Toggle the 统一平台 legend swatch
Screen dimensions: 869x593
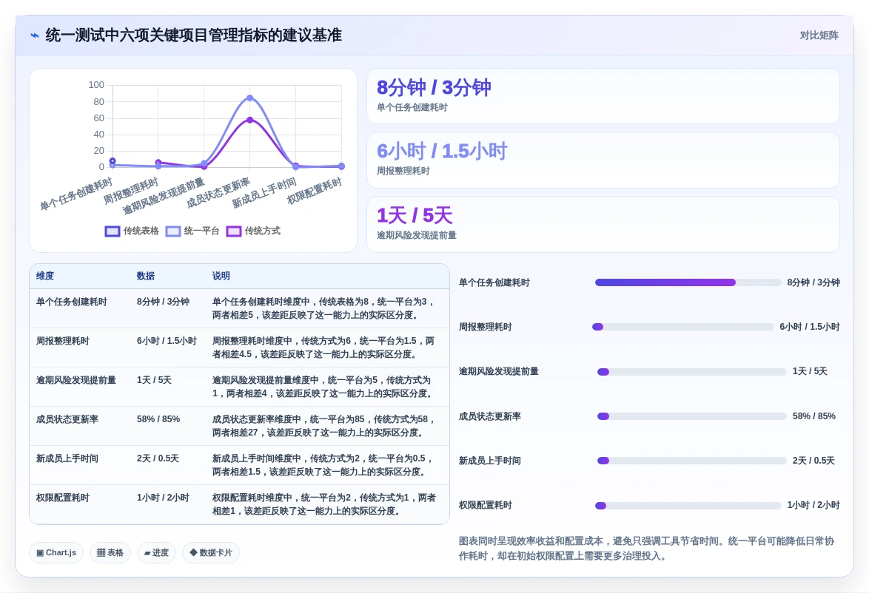(173, 231)
